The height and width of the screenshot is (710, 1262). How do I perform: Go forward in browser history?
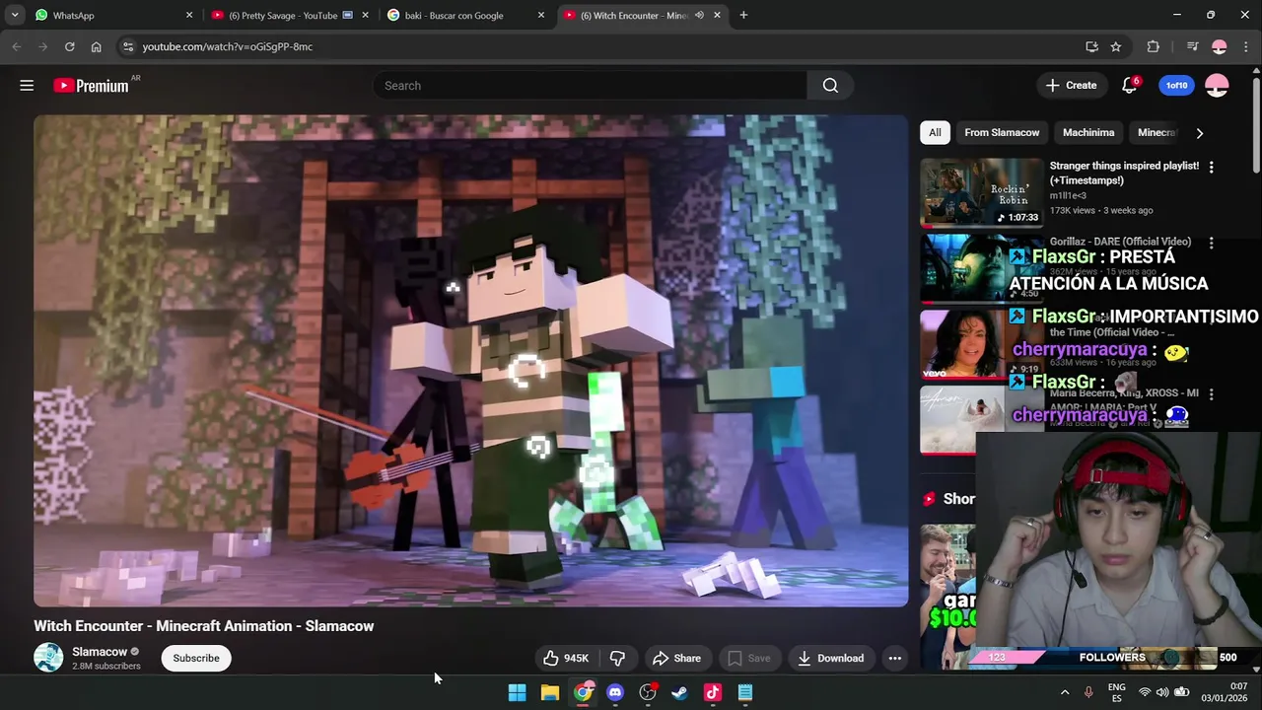[42, 46]
